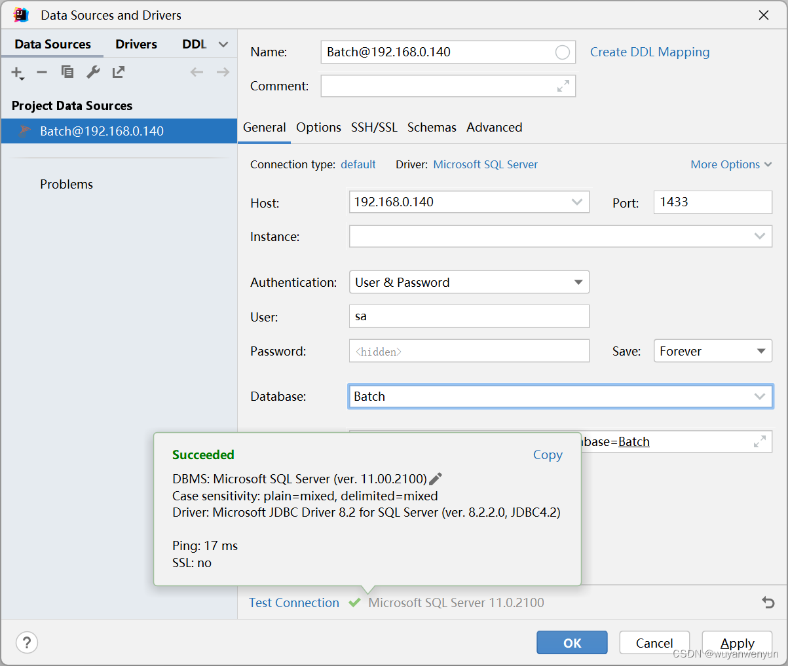Click the Cancel button
The height and width of the screenshot is (666, 788).
(654, 642)
